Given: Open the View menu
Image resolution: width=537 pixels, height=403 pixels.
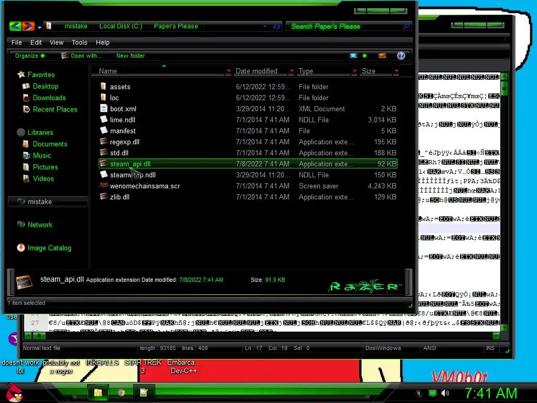Looking at the screenshot, I should point(57,42).
